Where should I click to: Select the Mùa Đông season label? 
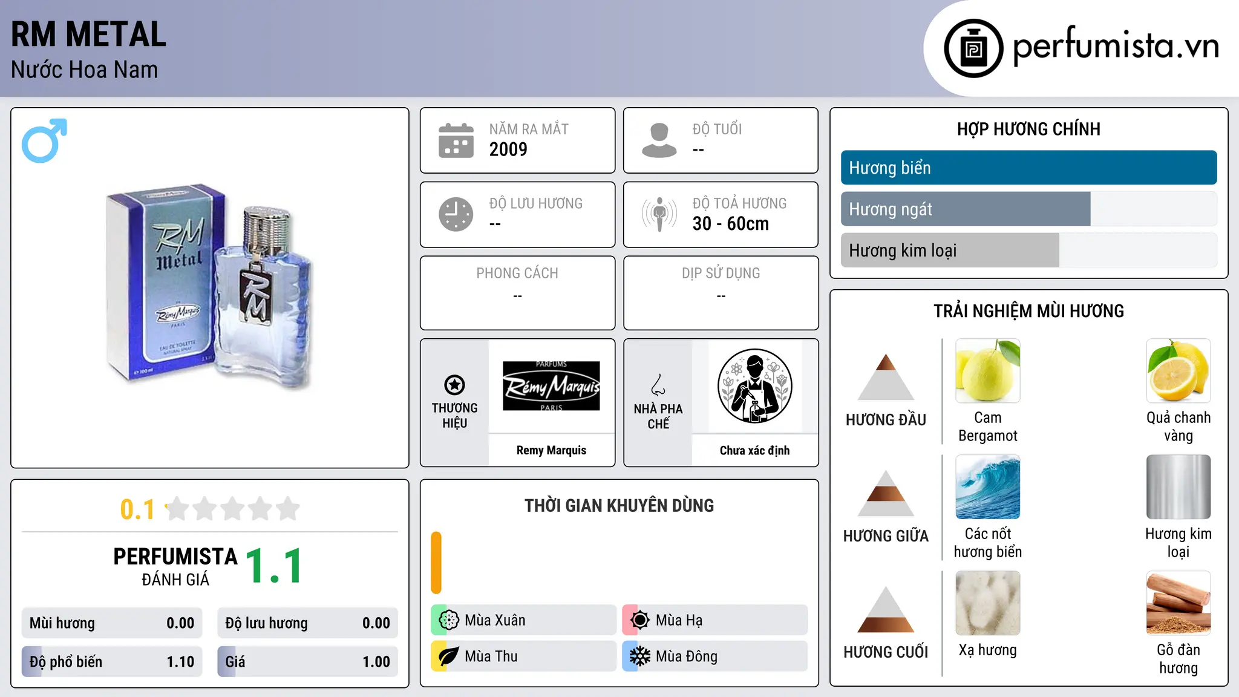(687, 656)
